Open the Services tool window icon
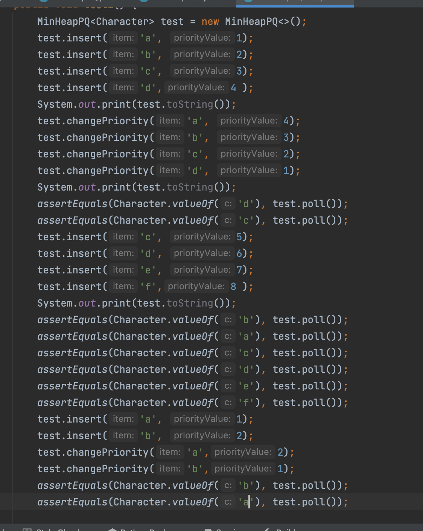The height and width of the screenshot is (531, 423). (208, 529)
